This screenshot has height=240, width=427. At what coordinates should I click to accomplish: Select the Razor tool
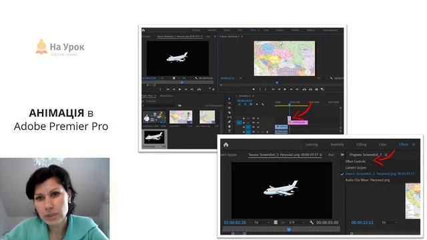tap(230, 113)
